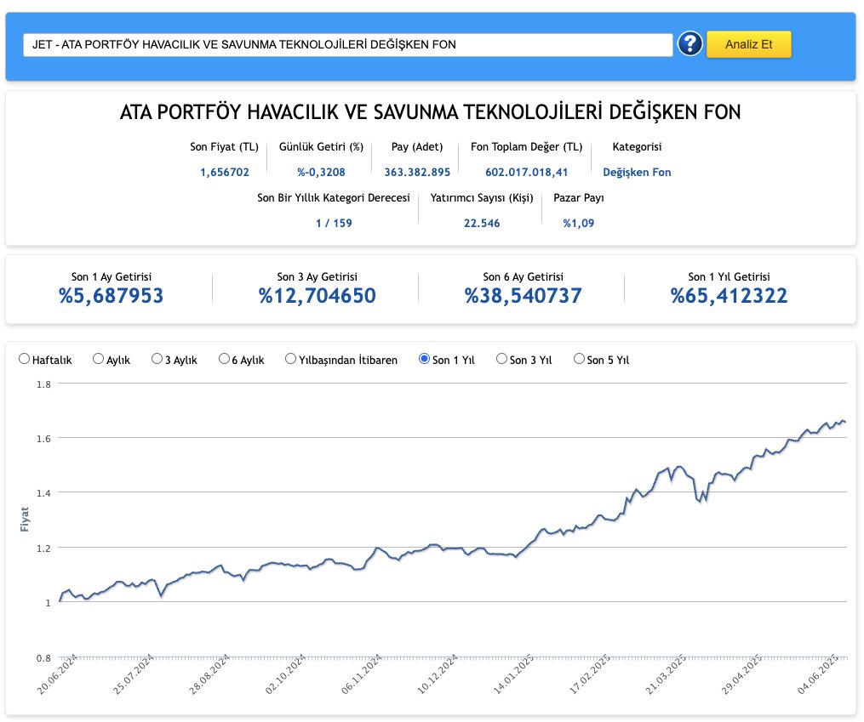Screen dimensions: 864x722
Task: Click the 1.2 y-axis label
Action: point(43,549)
